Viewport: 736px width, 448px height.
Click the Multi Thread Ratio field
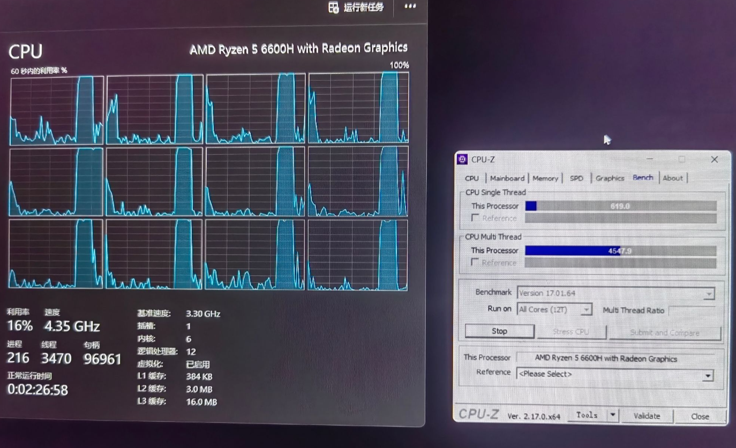coord(692,310)
